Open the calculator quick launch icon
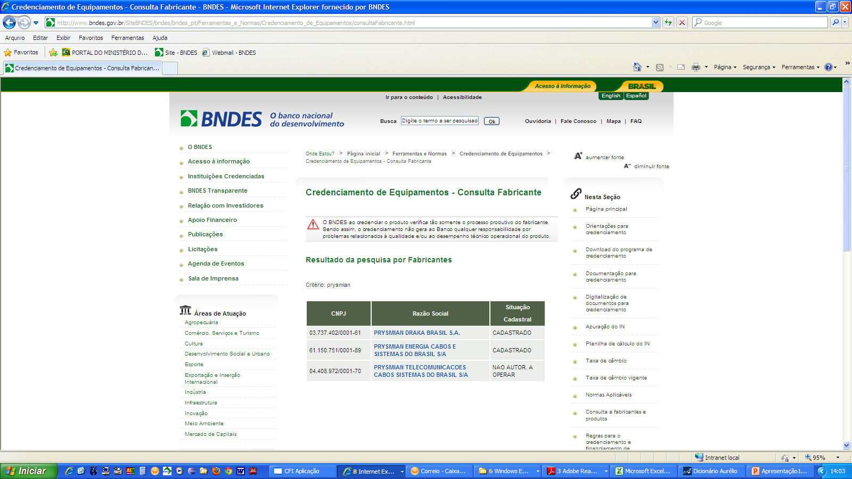852x479 pixels. tap(143, 471)
